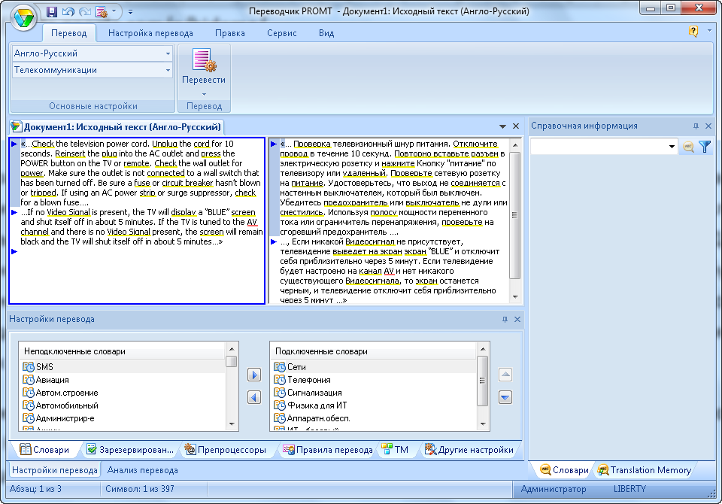The width and height of the screenshot is (722, 504).
Task: Open the Translation Memory reference tab
Action: click(645, 470)
